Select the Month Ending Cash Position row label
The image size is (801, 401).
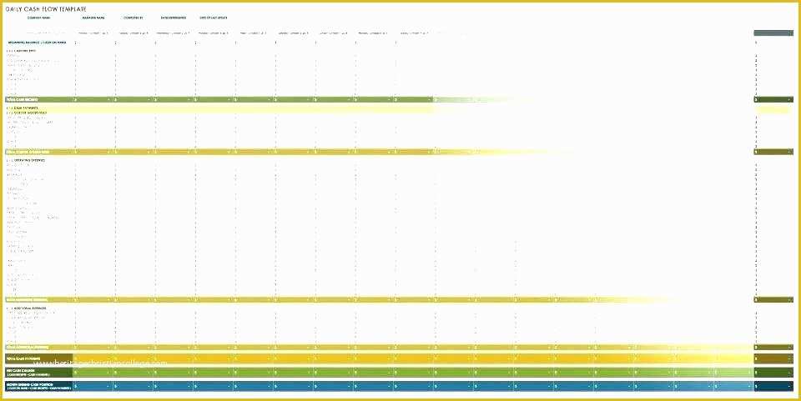pyautogui.click(x=39, y=386)
